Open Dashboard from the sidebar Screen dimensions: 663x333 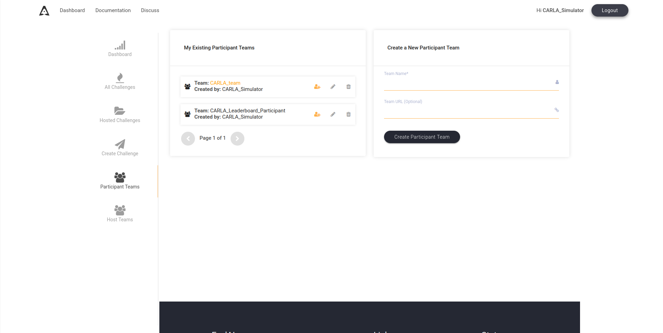click(x=120, y=49)
